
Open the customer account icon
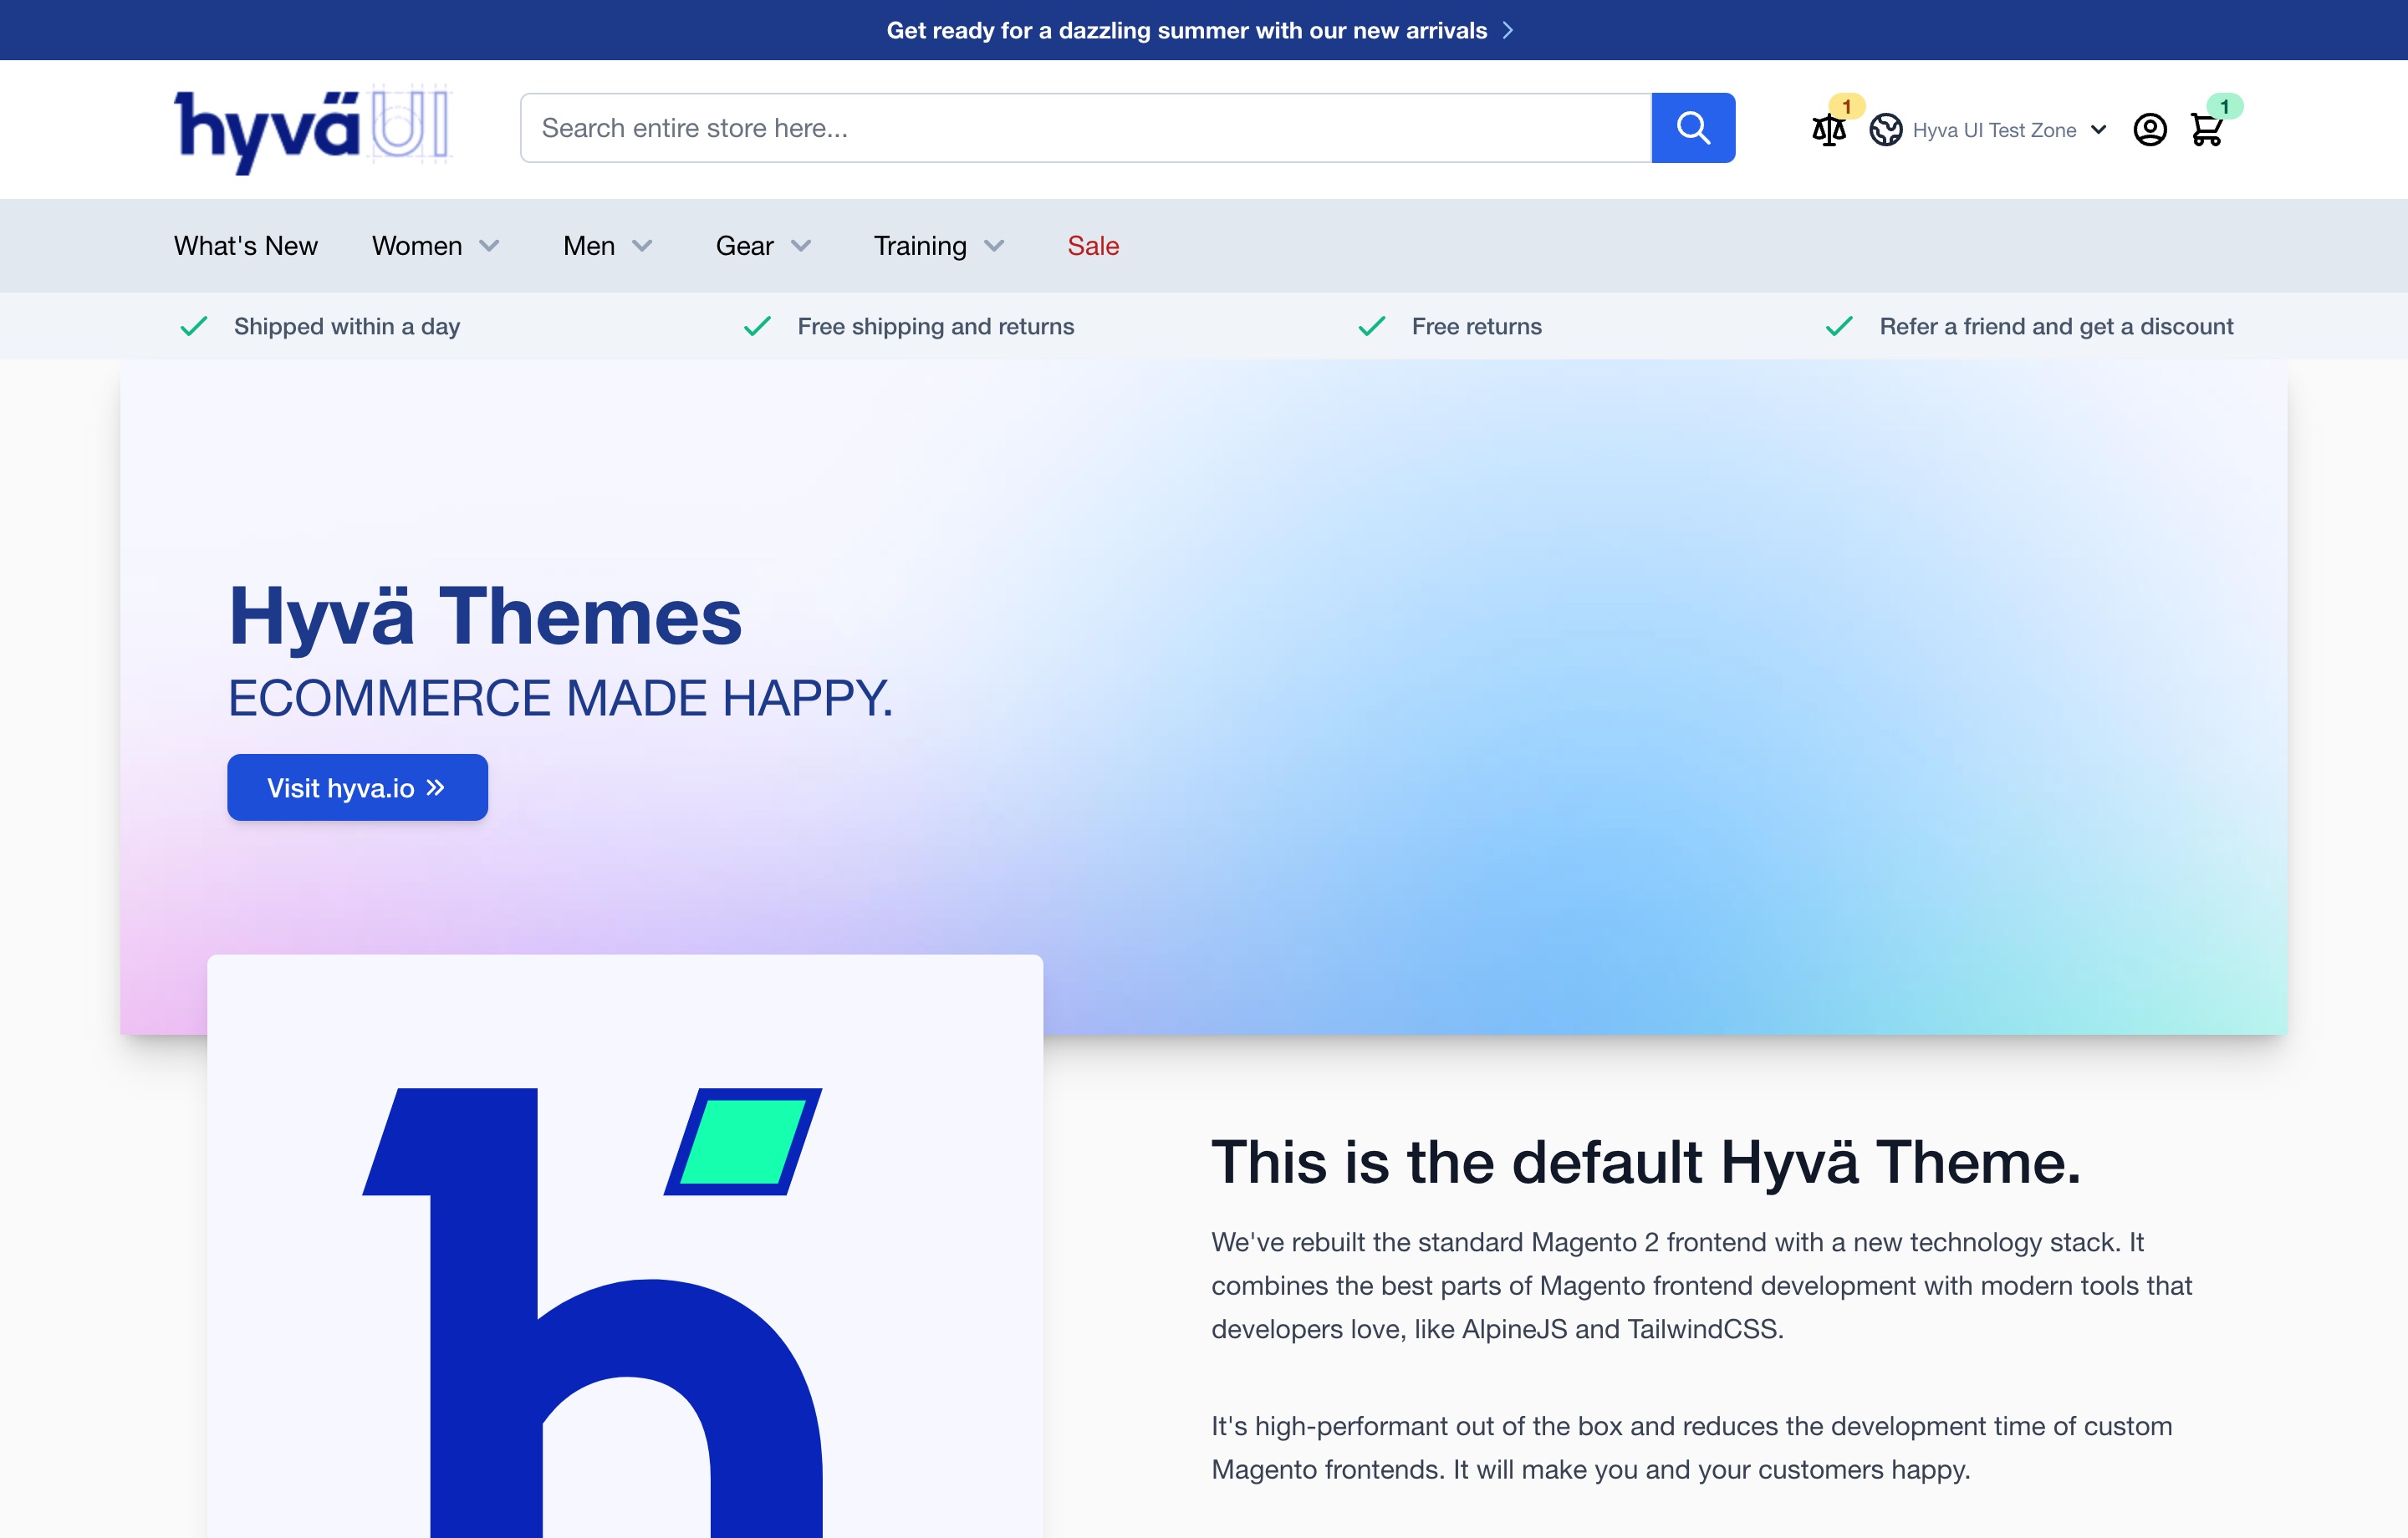2150,130
